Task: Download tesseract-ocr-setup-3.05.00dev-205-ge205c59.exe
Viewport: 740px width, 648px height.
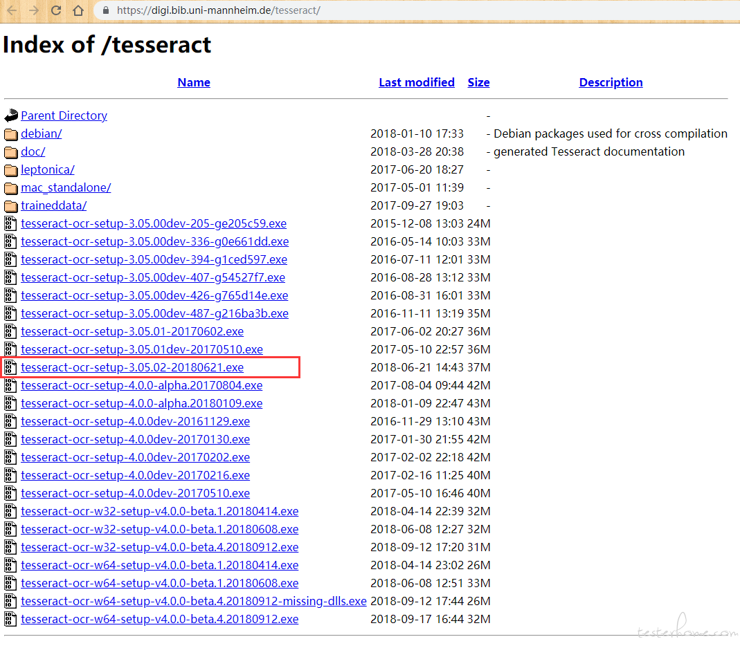Action: pyautogui.click(x=154, y=223)
